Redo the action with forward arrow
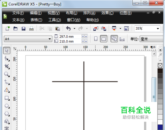 pyautogui.click(x=81, y=28)
